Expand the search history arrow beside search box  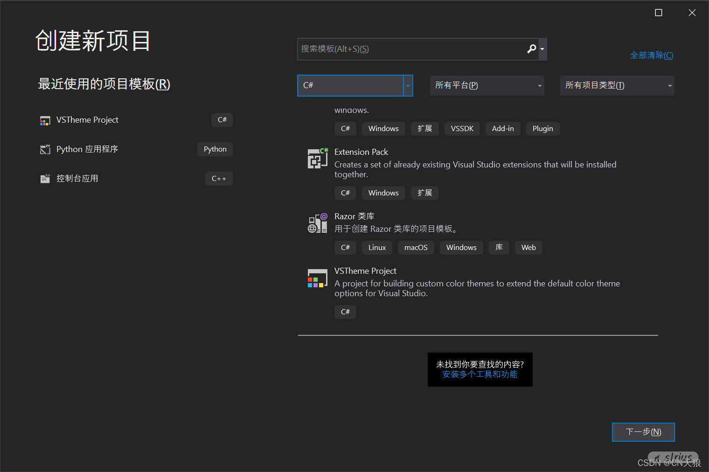pyautogui.click(x=542, y=49)
